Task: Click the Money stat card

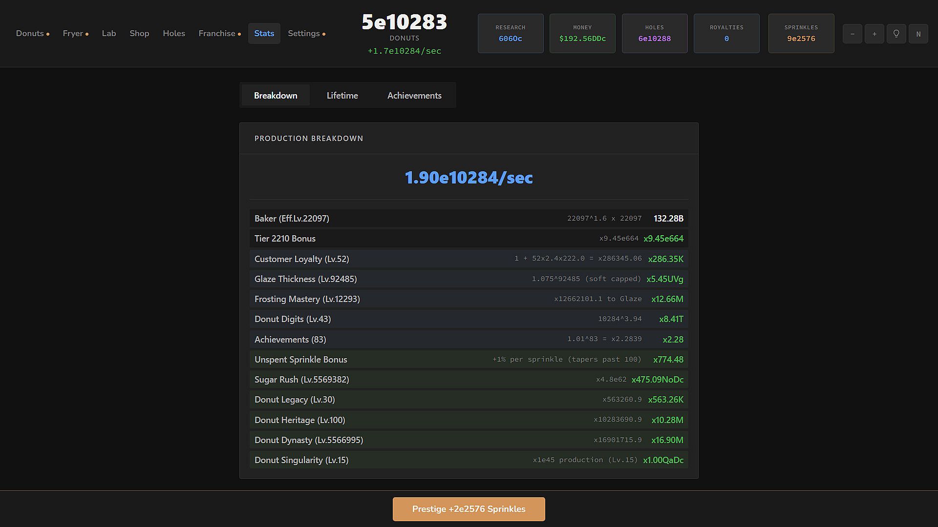Action: click(582, 33)
